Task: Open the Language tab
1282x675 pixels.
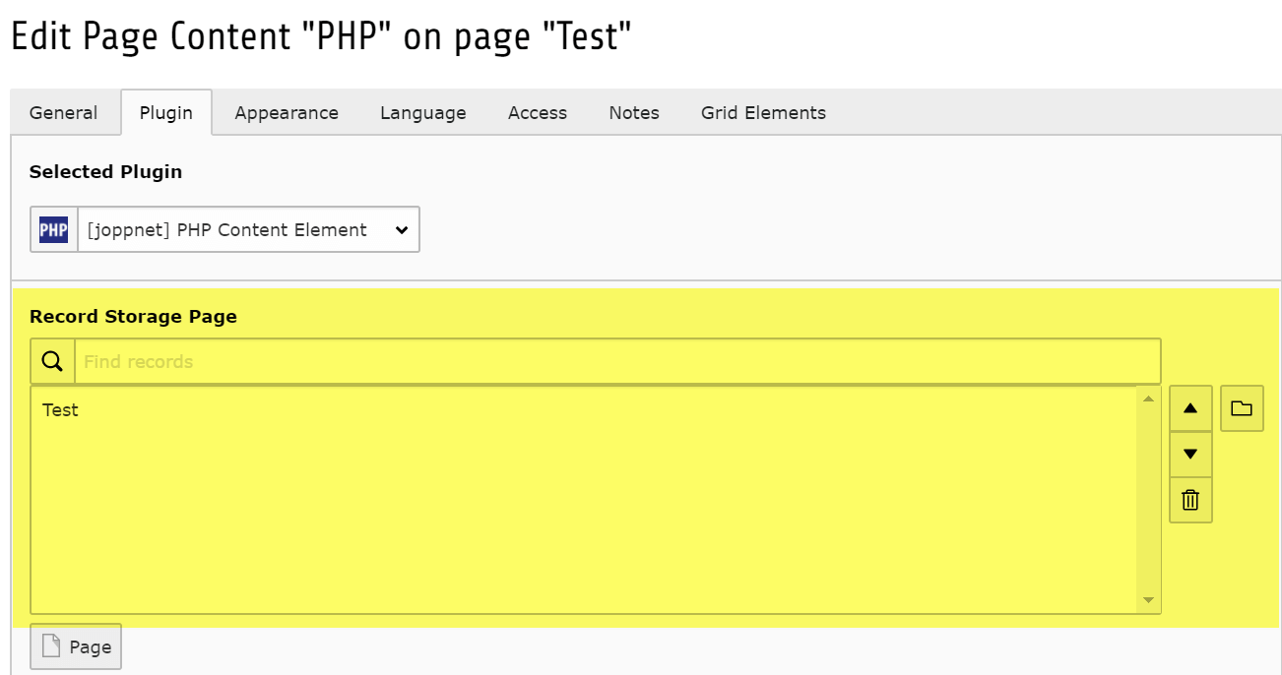Action: point(423,113)
